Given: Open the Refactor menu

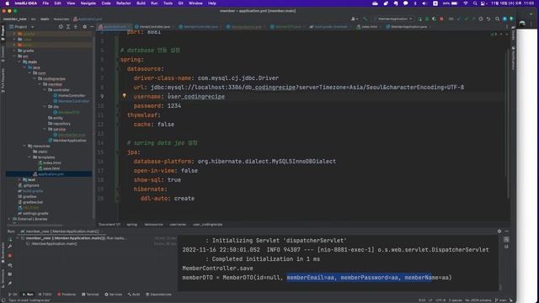Looking at the screenshot, I should [x=124, y=3].
